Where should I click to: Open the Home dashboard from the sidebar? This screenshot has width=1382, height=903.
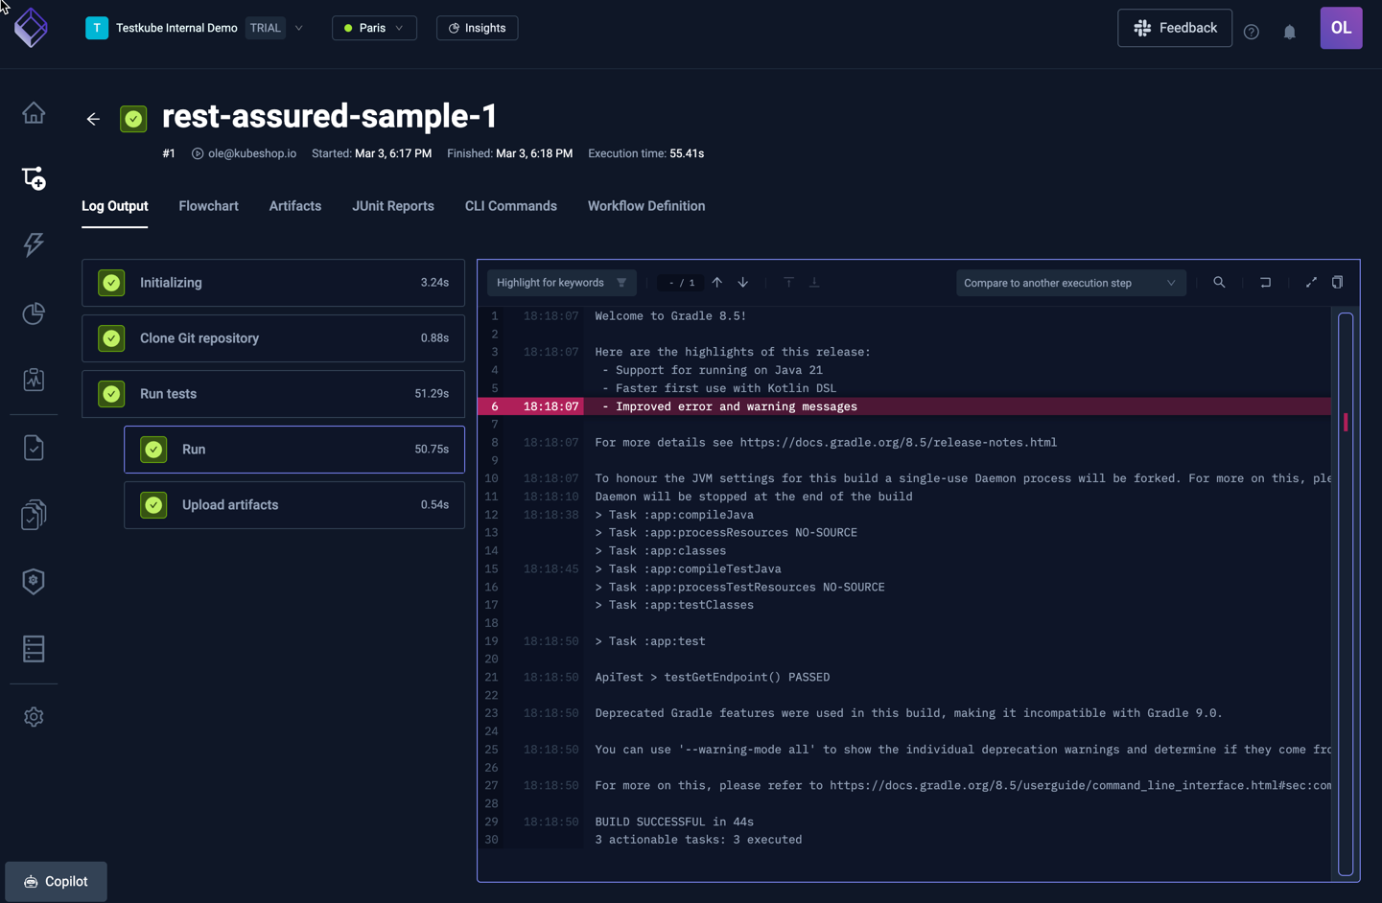click(34, 112)
